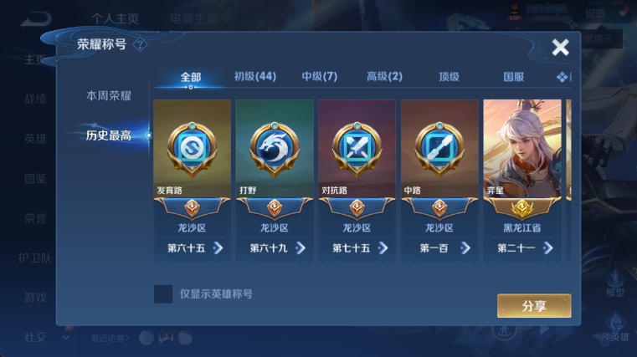
Task: Expand the 第六十五 ranking arrow
Action: pos(218,247)
